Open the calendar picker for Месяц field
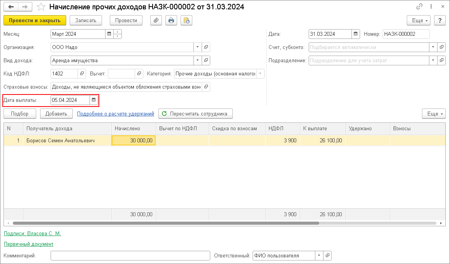Screen dimensions: 450x264 pos(109,34)
